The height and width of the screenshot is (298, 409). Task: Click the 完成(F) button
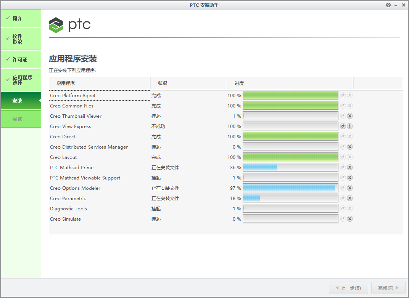(388, 288)
